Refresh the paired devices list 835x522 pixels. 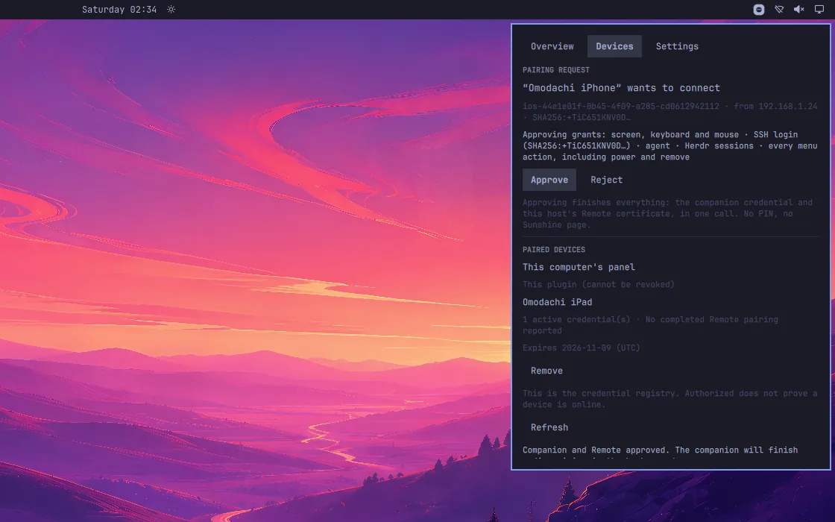coord(549,428)
